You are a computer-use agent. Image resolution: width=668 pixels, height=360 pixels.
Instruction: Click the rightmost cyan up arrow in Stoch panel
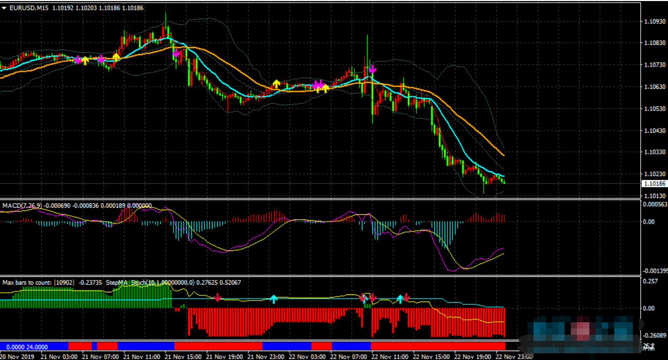click(x=399, y=299)
